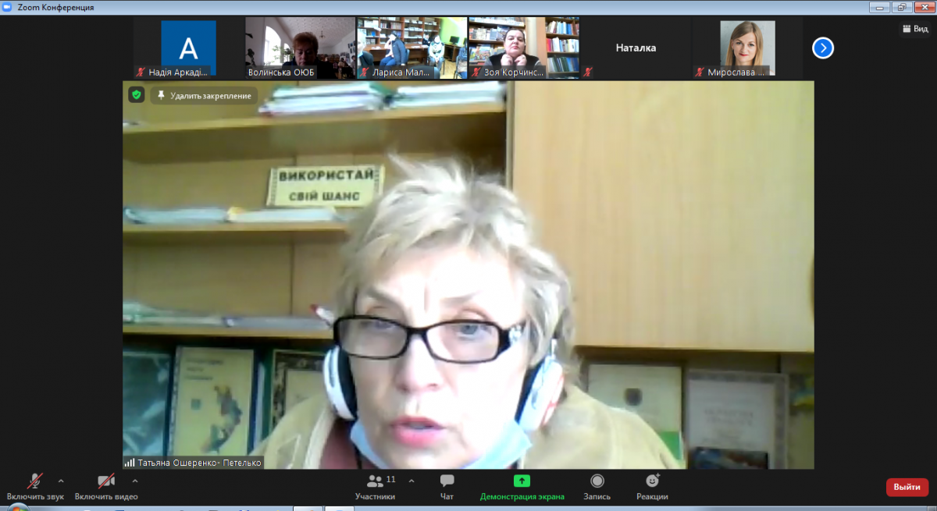The height and width of the screenshot is (511, 937).
Task: Show more participants with blue arrow
Action: click(822, 48)
